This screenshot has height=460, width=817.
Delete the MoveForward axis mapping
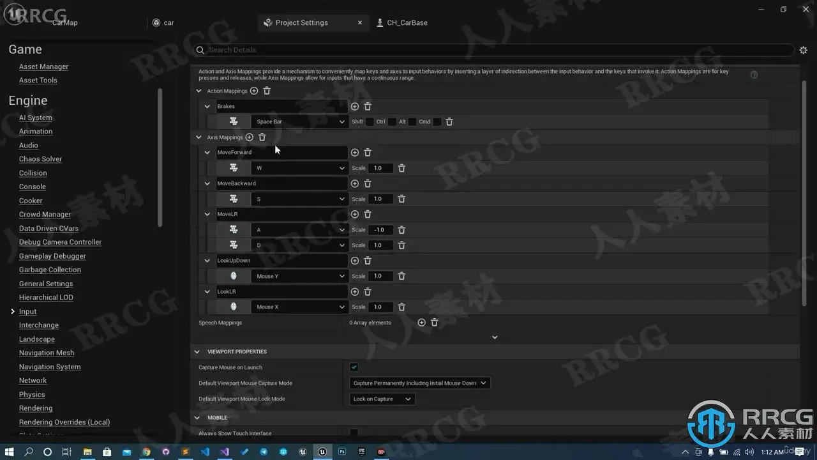[x=368, y=153]
